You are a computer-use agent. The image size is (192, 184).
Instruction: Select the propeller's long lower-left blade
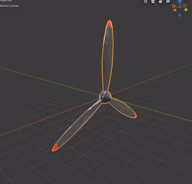(x=77, y=125)
